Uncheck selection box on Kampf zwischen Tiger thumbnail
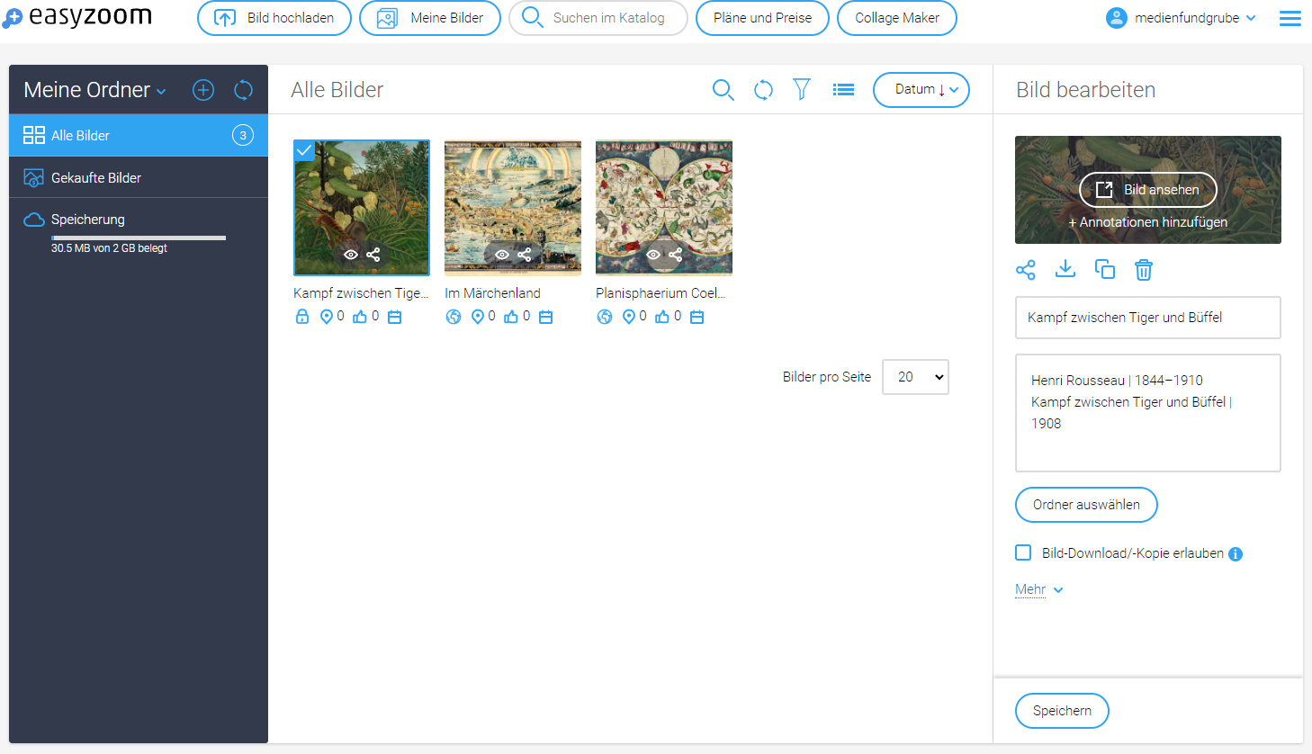Screen dimensions: 1312x754 point(304,150)
